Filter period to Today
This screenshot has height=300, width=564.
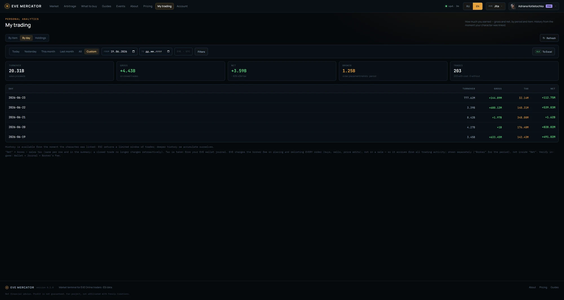point(16,51)
